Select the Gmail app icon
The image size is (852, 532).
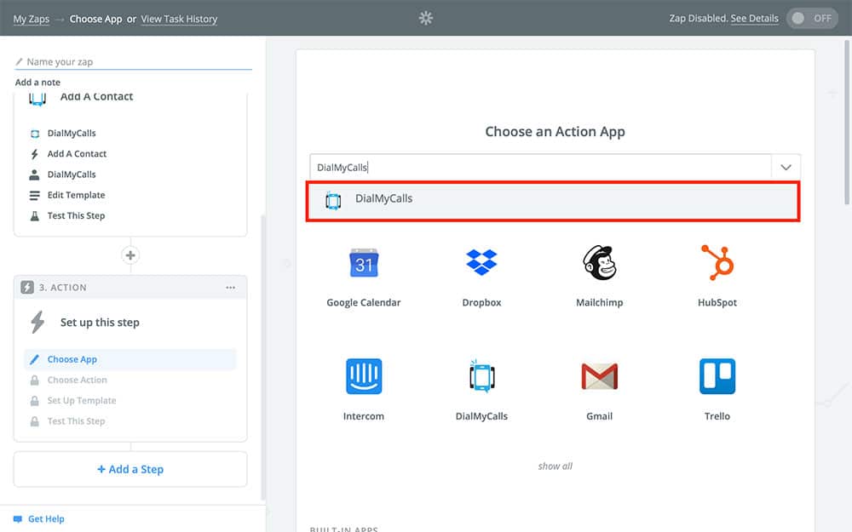[599, 377]
